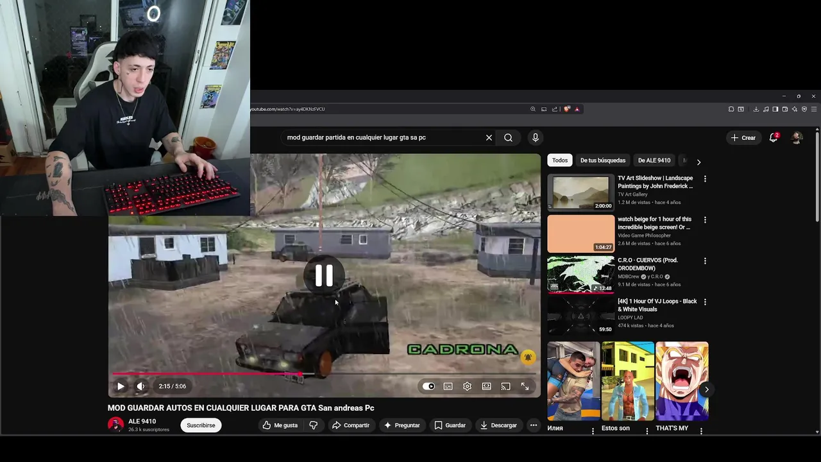Open the account avatar menu
This screenshot has height=462, width=821.
pyautogui.click(x=797, y=137)
